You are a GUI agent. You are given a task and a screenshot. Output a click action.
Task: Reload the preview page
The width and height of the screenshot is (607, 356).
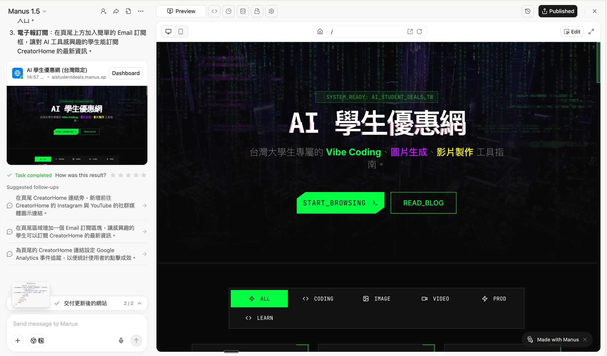pyautogui.click(x=419, y=32)
